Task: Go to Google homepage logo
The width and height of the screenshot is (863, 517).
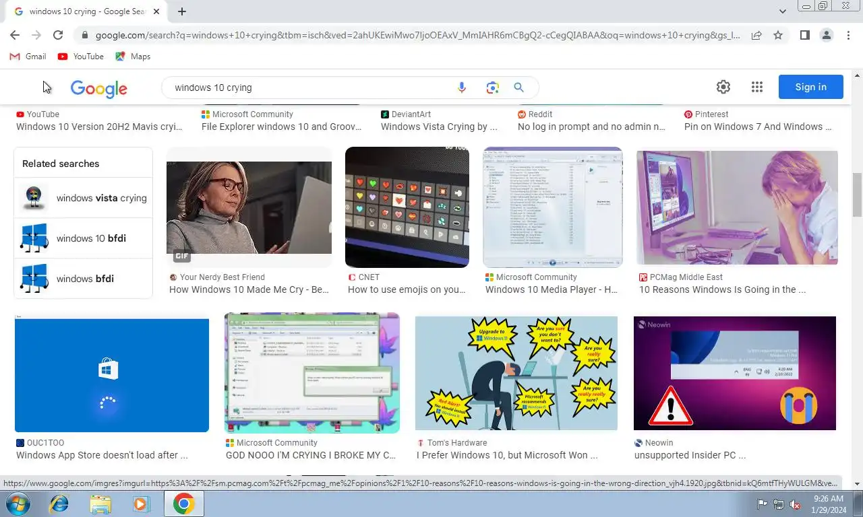Action: coord(98,88)
